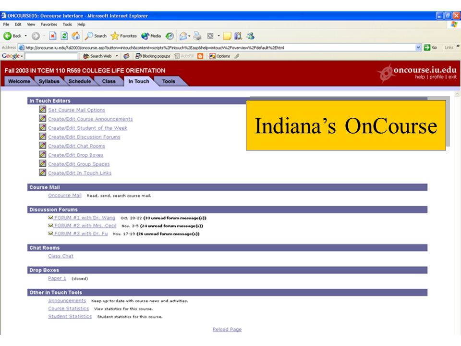Open FORUM #1 with Dr. Wang
Image resolution: width=461 pixels, height=346 pixels.
click(x=85, y=218)
